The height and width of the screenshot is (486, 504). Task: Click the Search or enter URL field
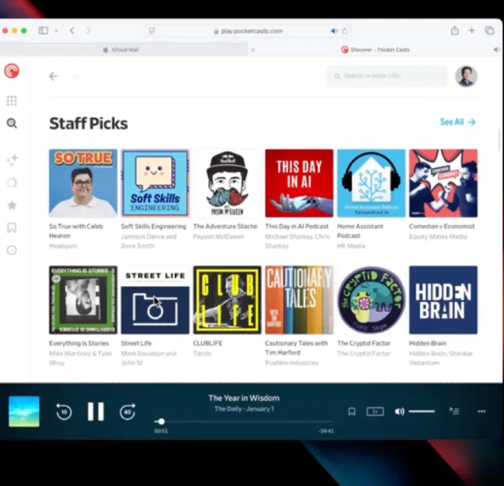click(x=386, y=76)
